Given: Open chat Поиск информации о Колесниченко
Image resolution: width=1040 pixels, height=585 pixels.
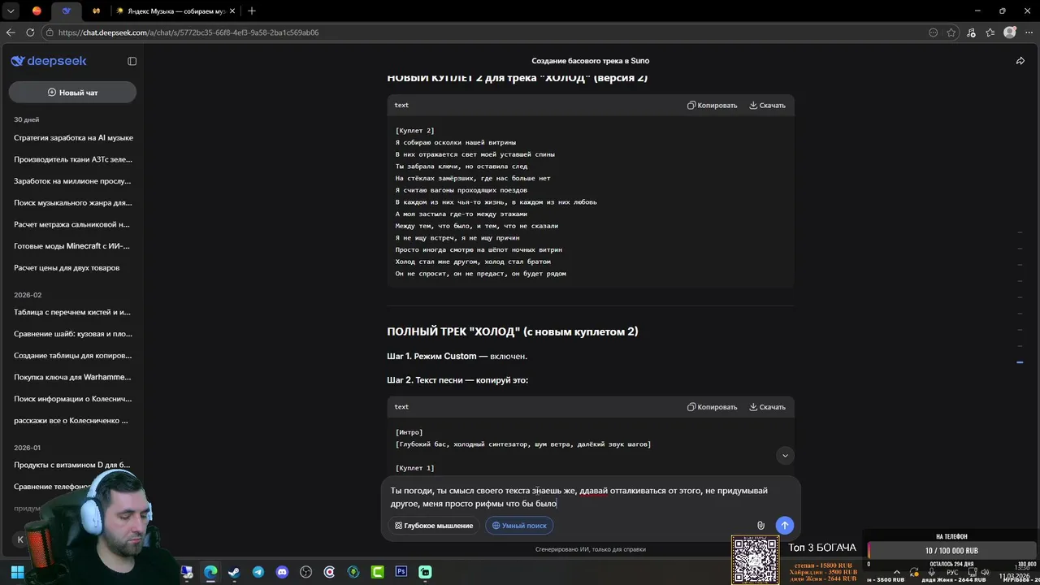Looking at the screenshot, I should 73,399.
